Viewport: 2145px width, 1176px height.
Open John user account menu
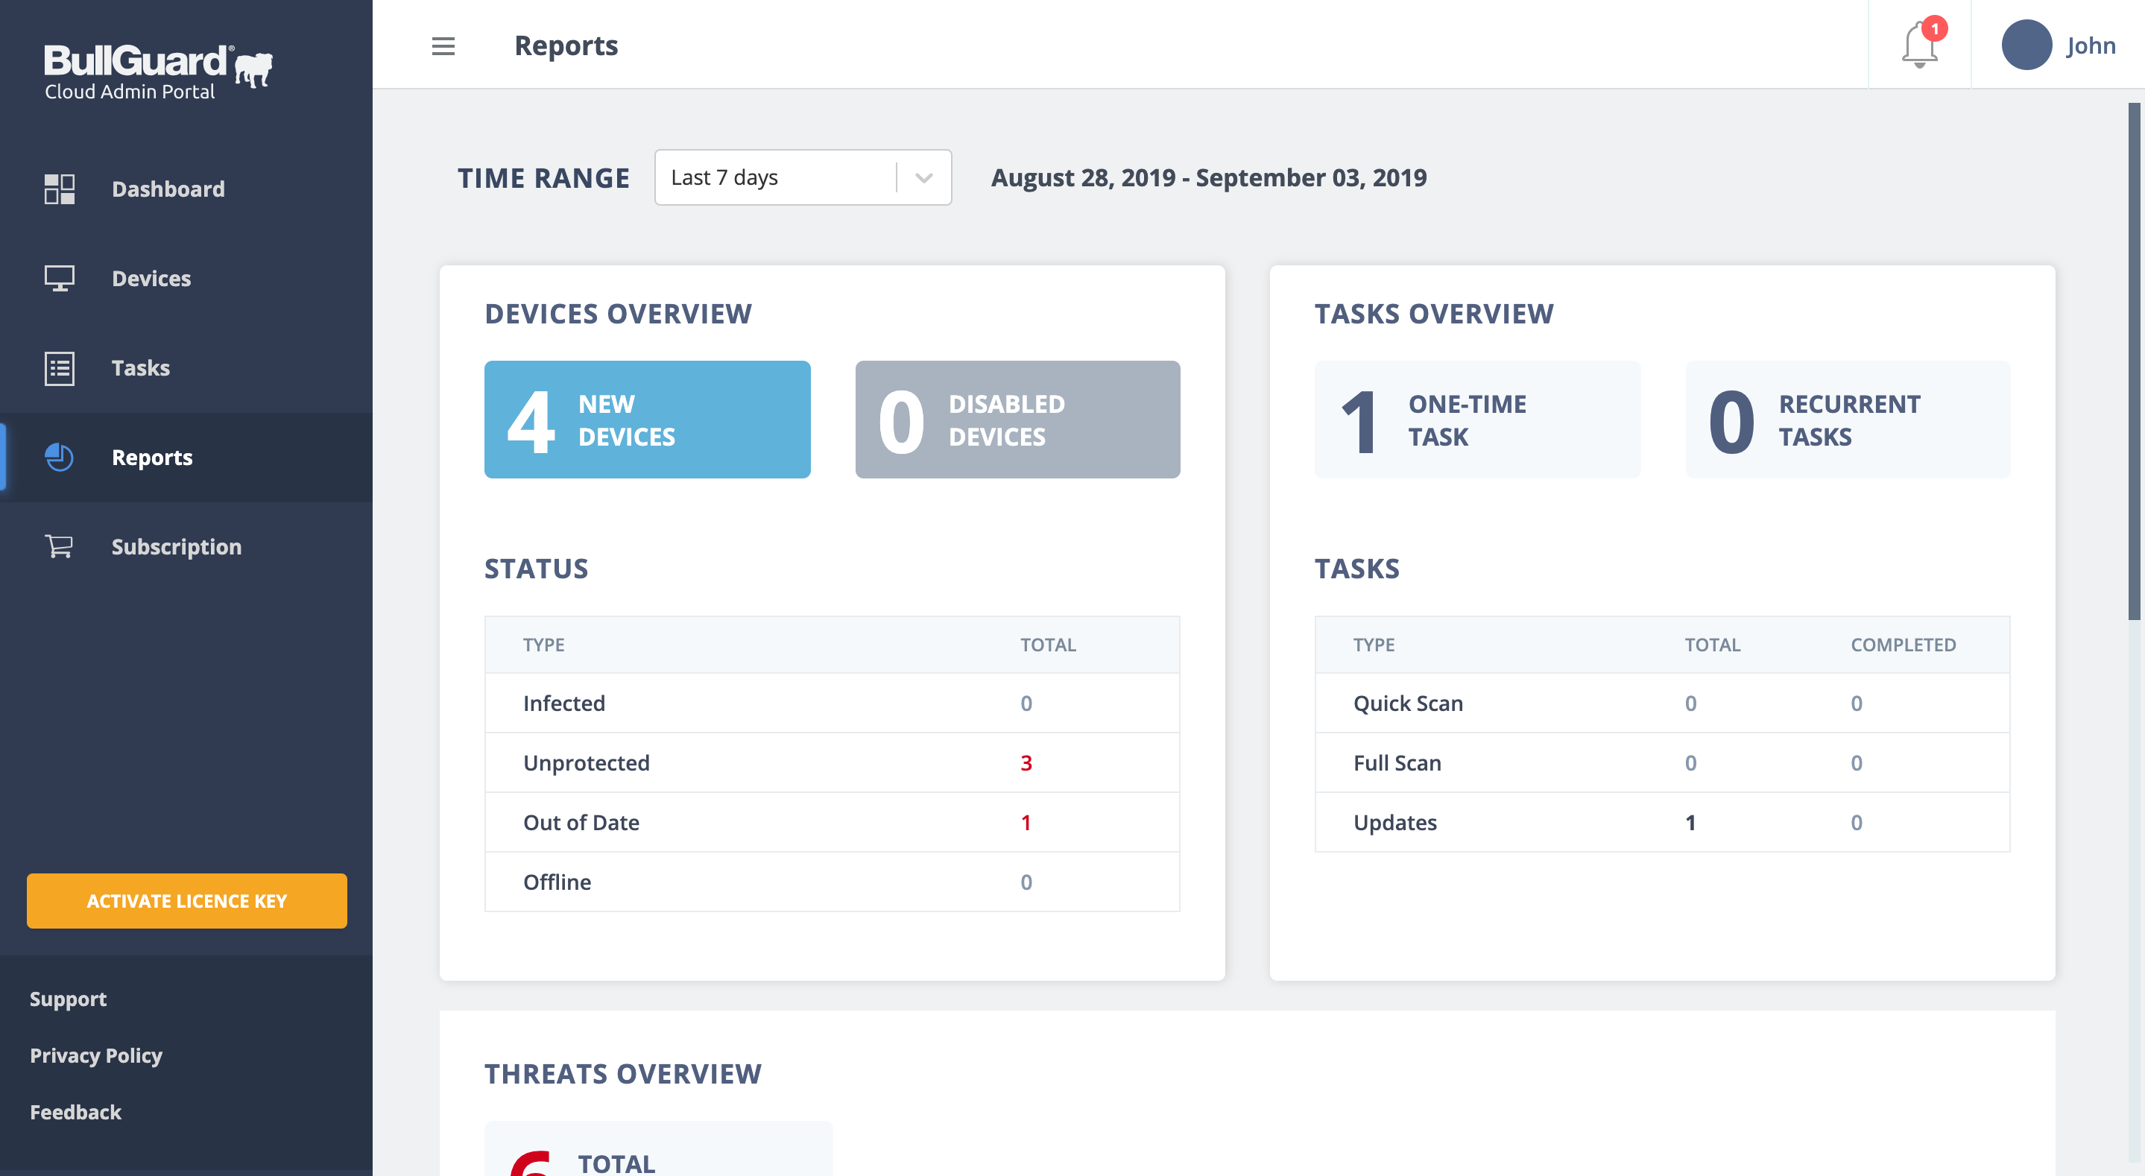pos(2090,45)
